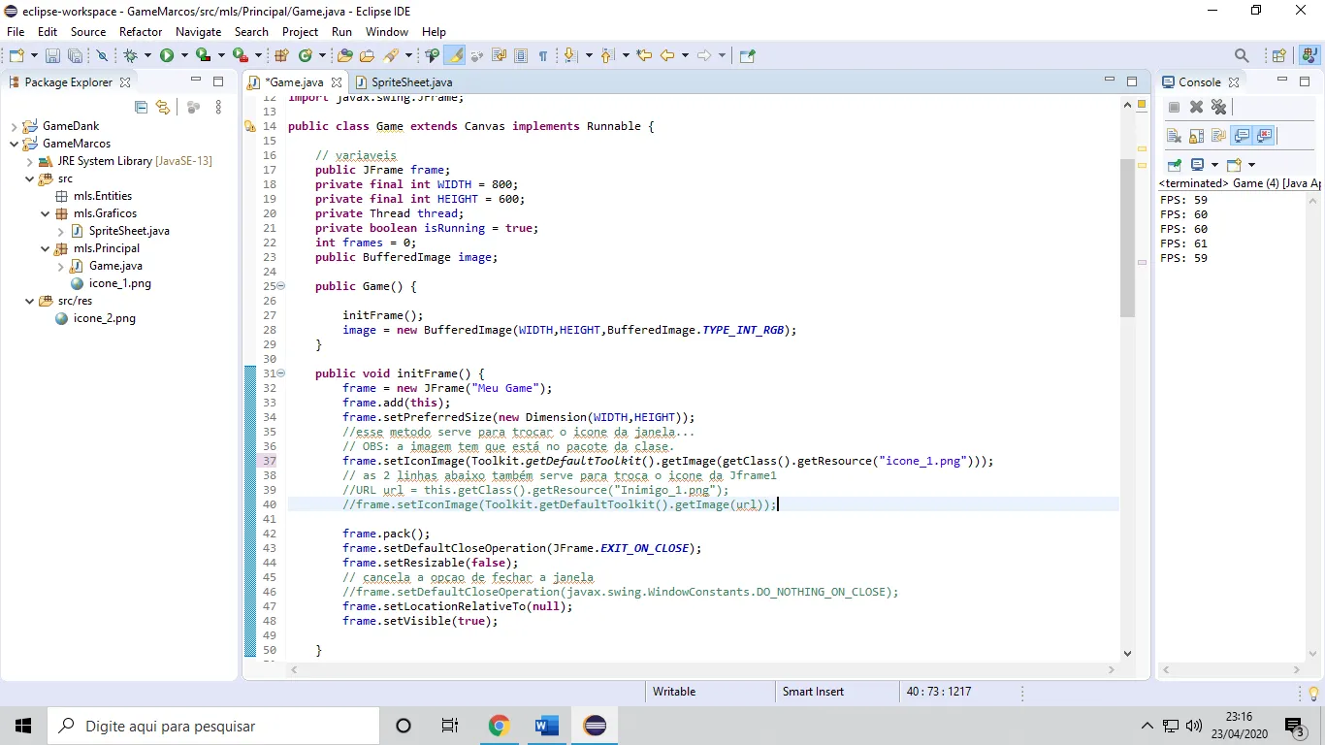Switch to the SpriteSheet.java editor tab
The image size is (1325, 745).
point(404,82)
